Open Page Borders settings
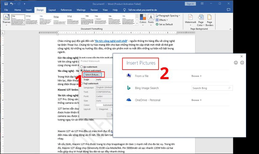This screenshot has width=259, height=154. point(209,20)
